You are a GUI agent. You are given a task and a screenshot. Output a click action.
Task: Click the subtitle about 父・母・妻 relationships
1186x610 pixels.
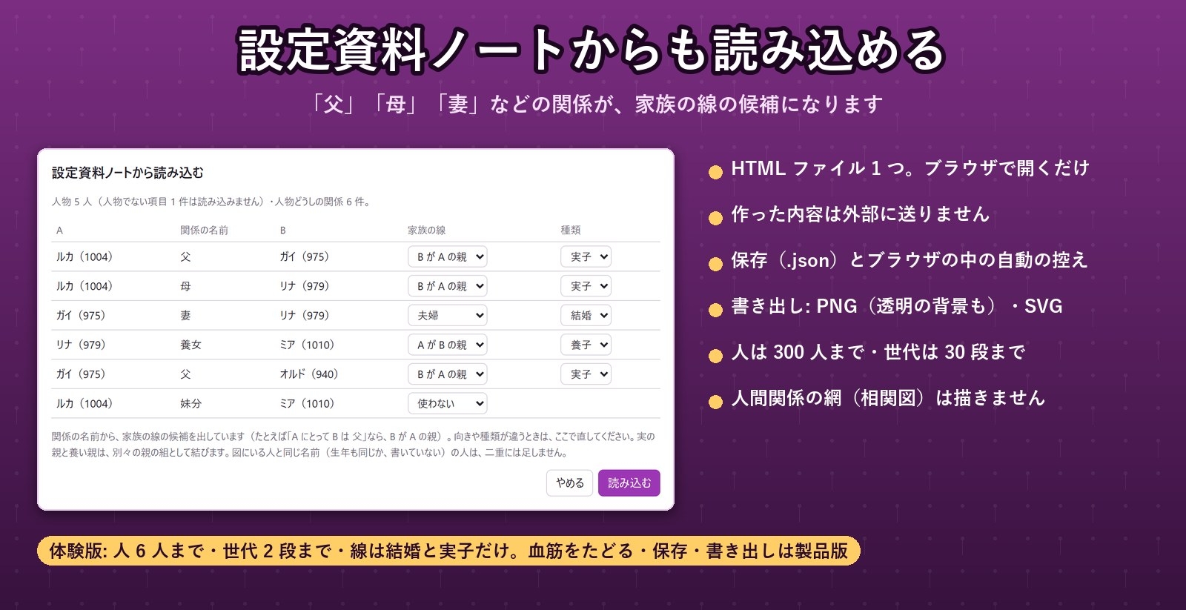(x=597, y=105)
